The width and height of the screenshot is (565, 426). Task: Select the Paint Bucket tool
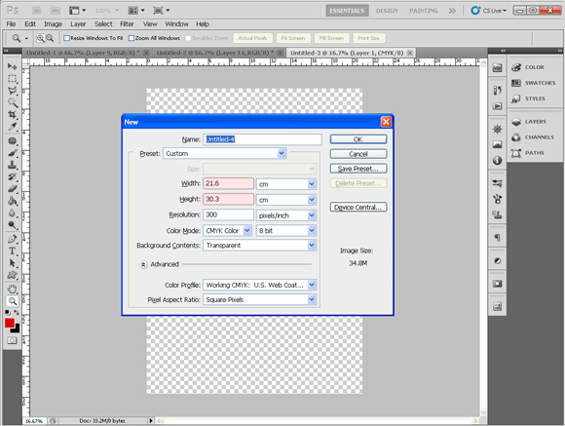[13, 201]
